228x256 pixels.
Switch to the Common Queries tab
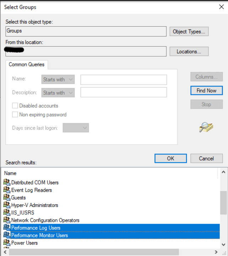(x=27, y=65)
